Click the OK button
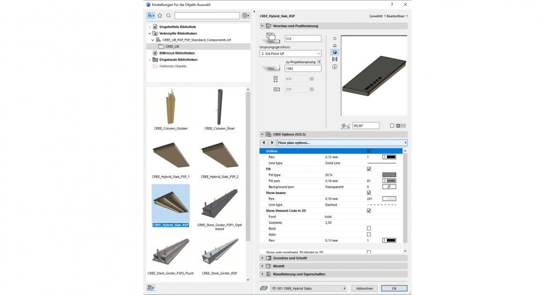The height and width of the screenshot is (295, 555). tap(394, 288)
